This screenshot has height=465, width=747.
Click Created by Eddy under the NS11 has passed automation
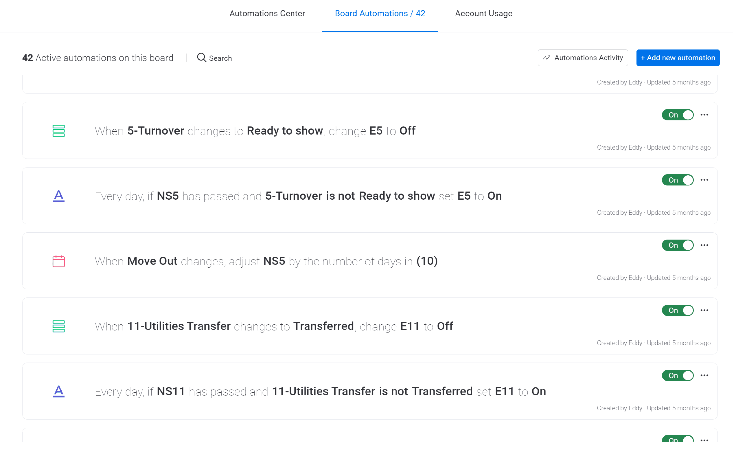point(619,408)
